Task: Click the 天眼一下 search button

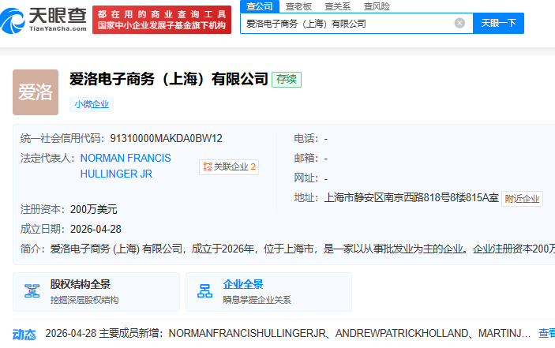Action: (498, 24)
